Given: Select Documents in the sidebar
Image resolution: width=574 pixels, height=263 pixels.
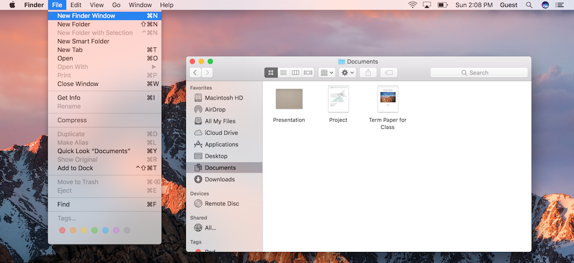Looking at the screenshot, I should [224, 167].
